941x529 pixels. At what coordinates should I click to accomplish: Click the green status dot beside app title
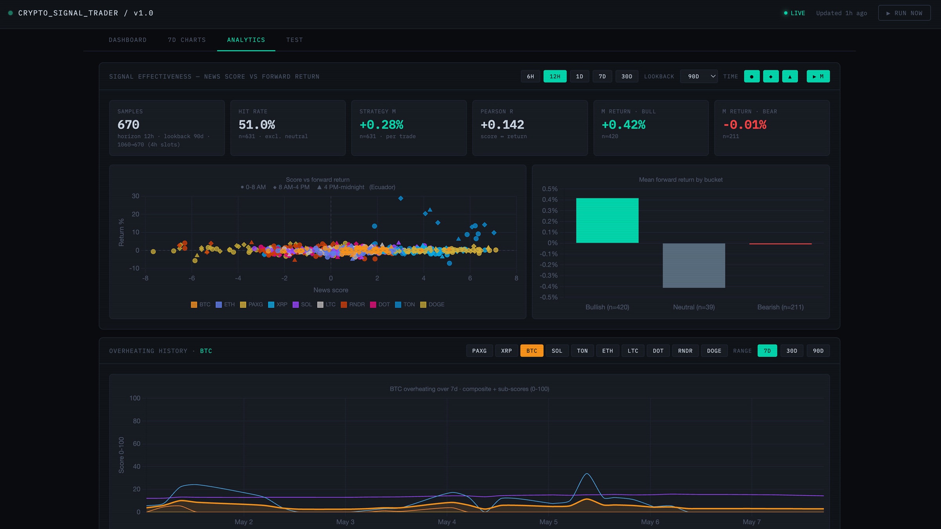click(11, 13)
